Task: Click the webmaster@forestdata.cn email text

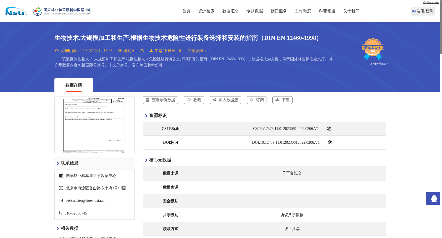Action: 85,201
